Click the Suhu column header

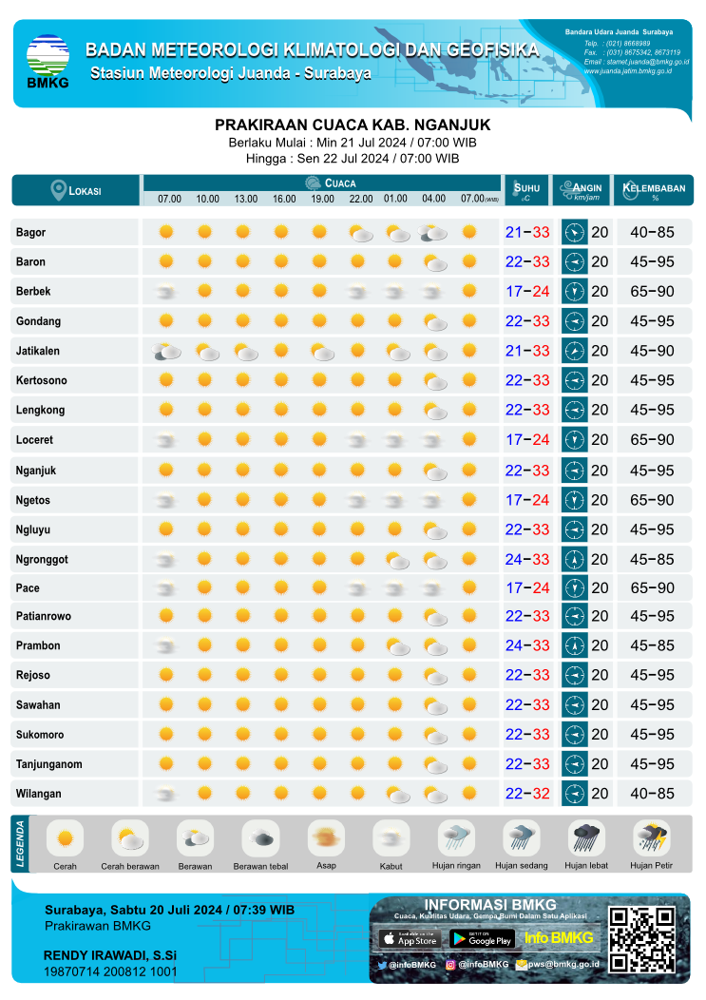[526, 190]
